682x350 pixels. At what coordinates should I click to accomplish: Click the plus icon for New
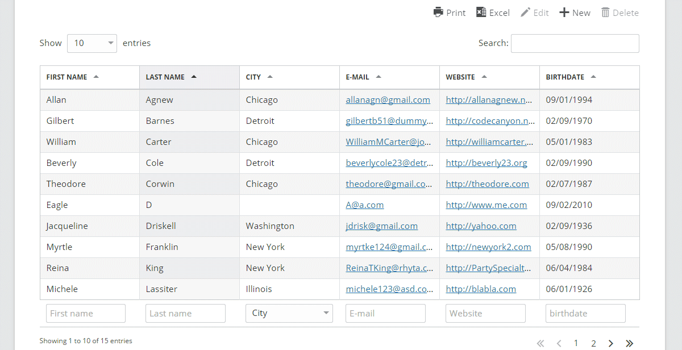pyautogui.click(x=564, y=13)
